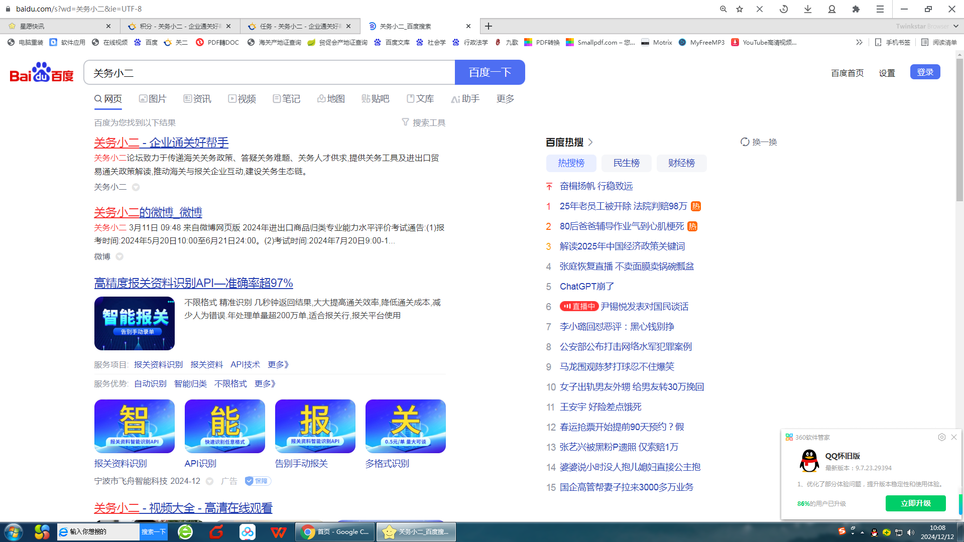This screenshot has height=542, width=964.
Task: Open the 海关产地证查询 bookmark
Action: point(274,43)
